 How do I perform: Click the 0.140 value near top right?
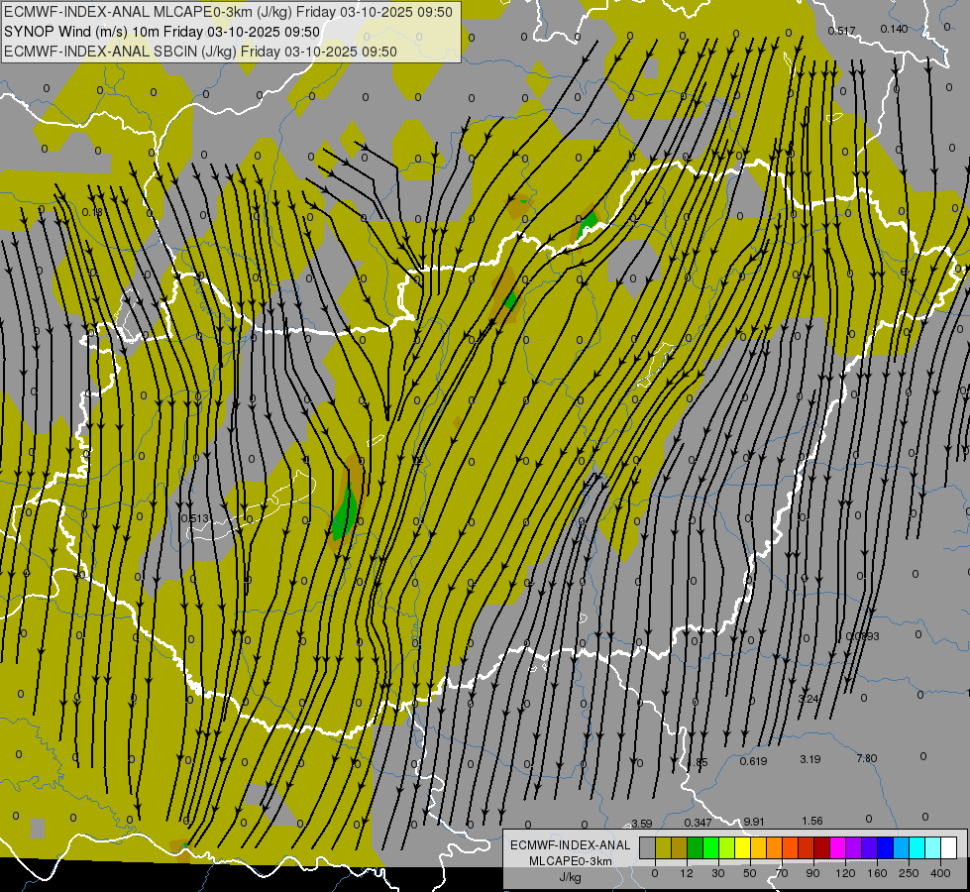click(893, 29)
